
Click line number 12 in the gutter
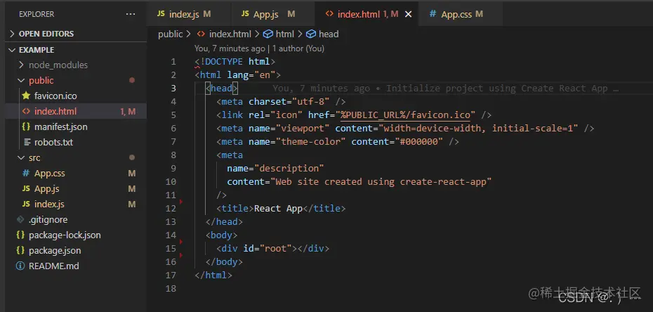click(171, 208)
